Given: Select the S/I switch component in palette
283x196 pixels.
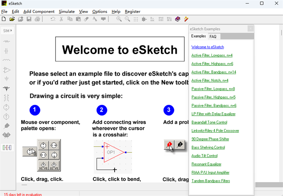Looking at the screenshot, I should point(6,135).
